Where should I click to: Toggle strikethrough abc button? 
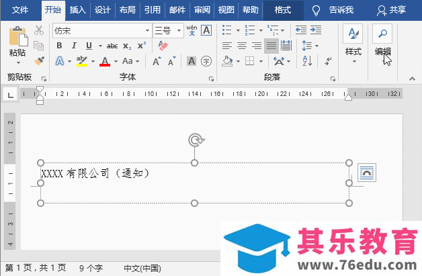click(x=112, y=46)
